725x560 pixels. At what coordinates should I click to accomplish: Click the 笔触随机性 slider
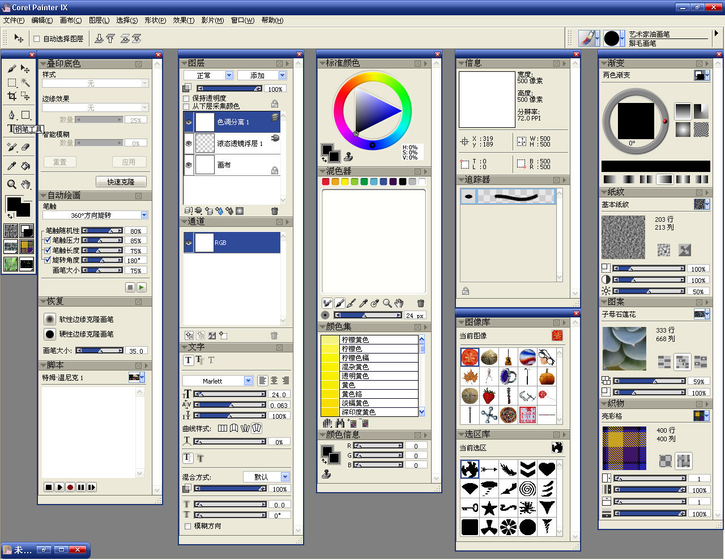(x=102, y=231)
